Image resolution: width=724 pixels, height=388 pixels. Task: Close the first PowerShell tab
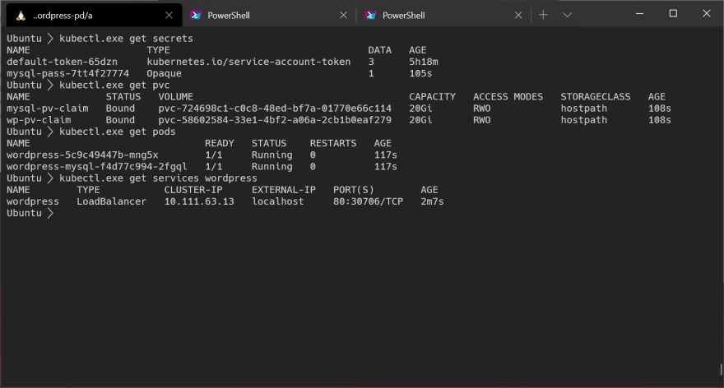pyautogui.click(x=343, y=16)
